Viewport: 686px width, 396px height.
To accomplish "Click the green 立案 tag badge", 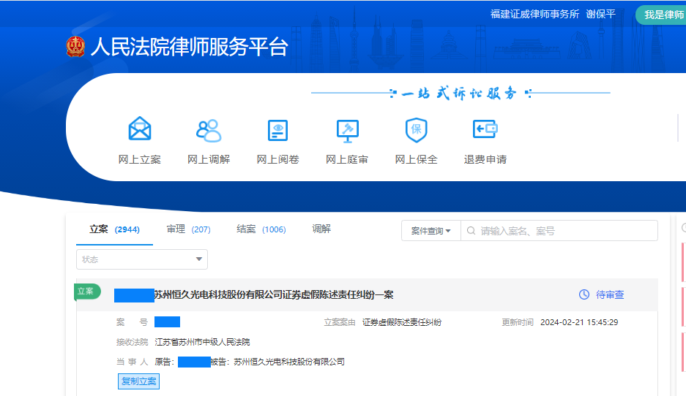I will [x=87, y=292].
